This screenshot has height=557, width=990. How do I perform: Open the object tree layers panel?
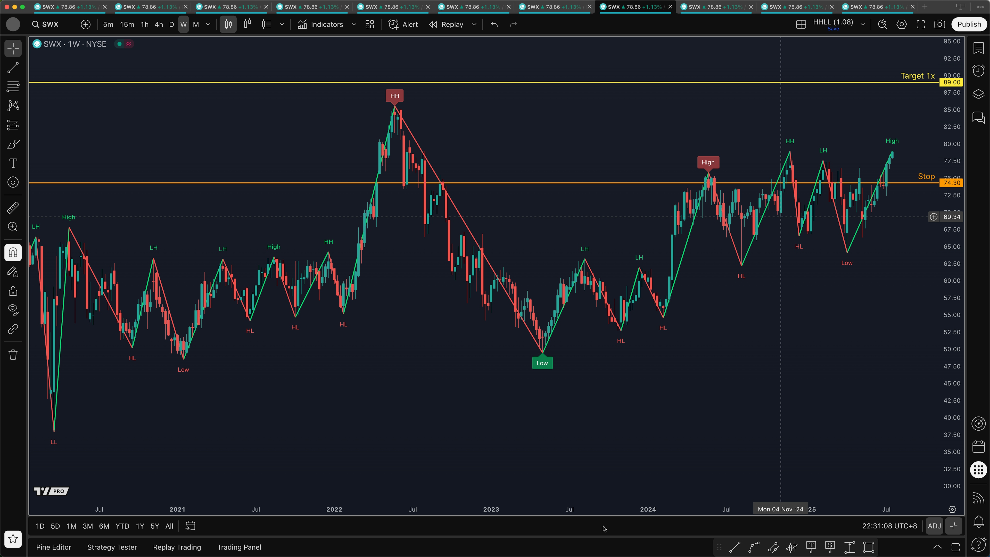pos(978,94)
